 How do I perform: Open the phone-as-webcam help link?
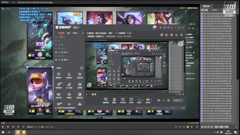click(66, 108)
